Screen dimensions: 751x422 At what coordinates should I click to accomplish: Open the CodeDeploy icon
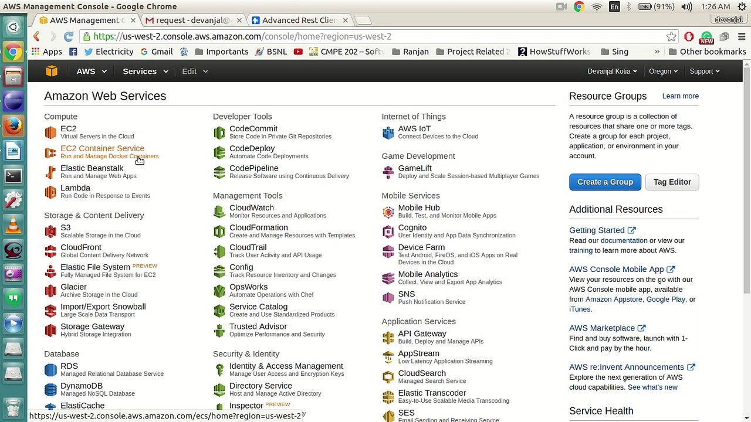(219, 152)
